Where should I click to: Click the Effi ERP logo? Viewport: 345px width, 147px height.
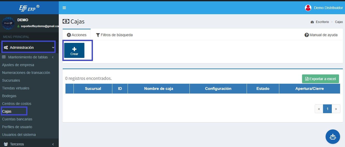[29, 8]
